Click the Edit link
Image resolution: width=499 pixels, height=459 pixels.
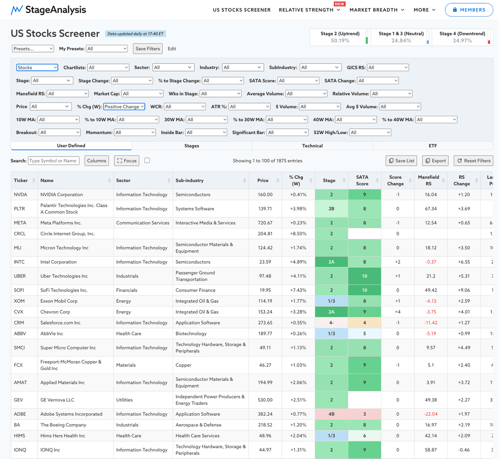(172, 49)
